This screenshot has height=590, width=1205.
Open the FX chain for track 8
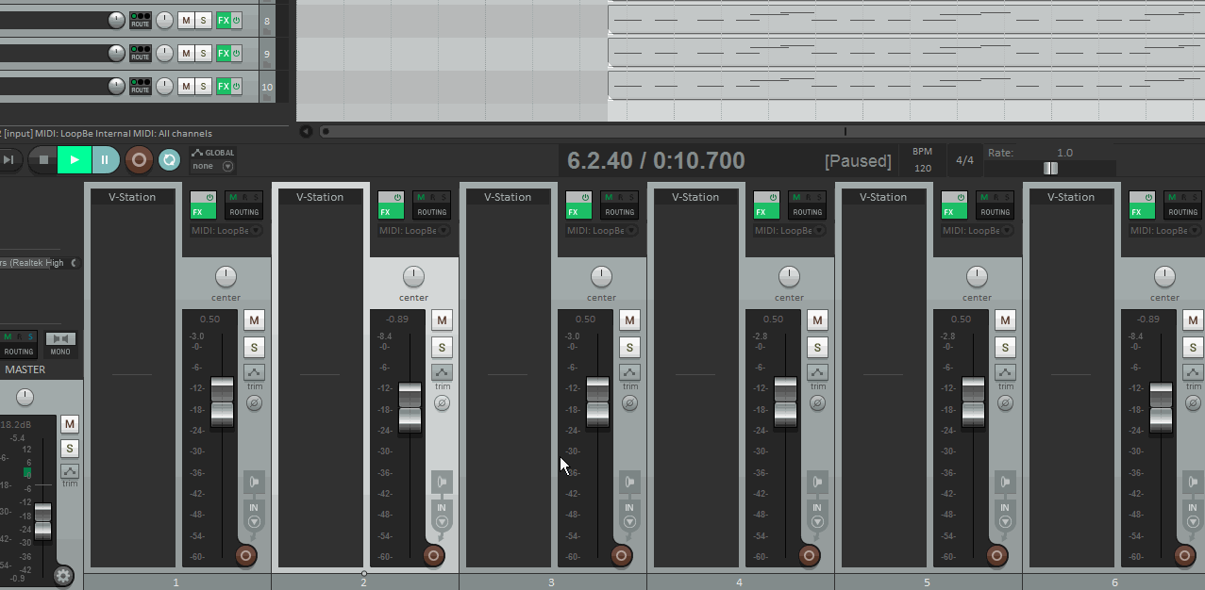click(x=223, y=20)
